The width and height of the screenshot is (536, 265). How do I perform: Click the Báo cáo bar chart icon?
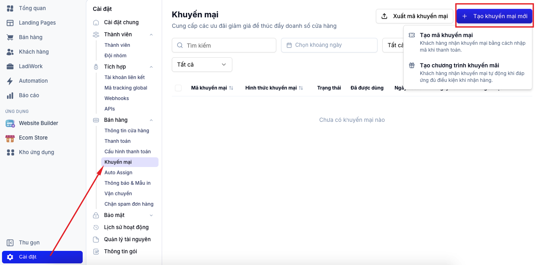[x=10, y=95]
